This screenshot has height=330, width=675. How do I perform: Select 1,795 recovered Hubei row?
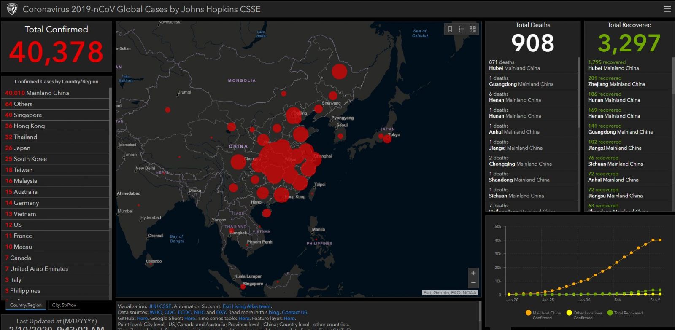pyautogui.click(x=629, y=65)
